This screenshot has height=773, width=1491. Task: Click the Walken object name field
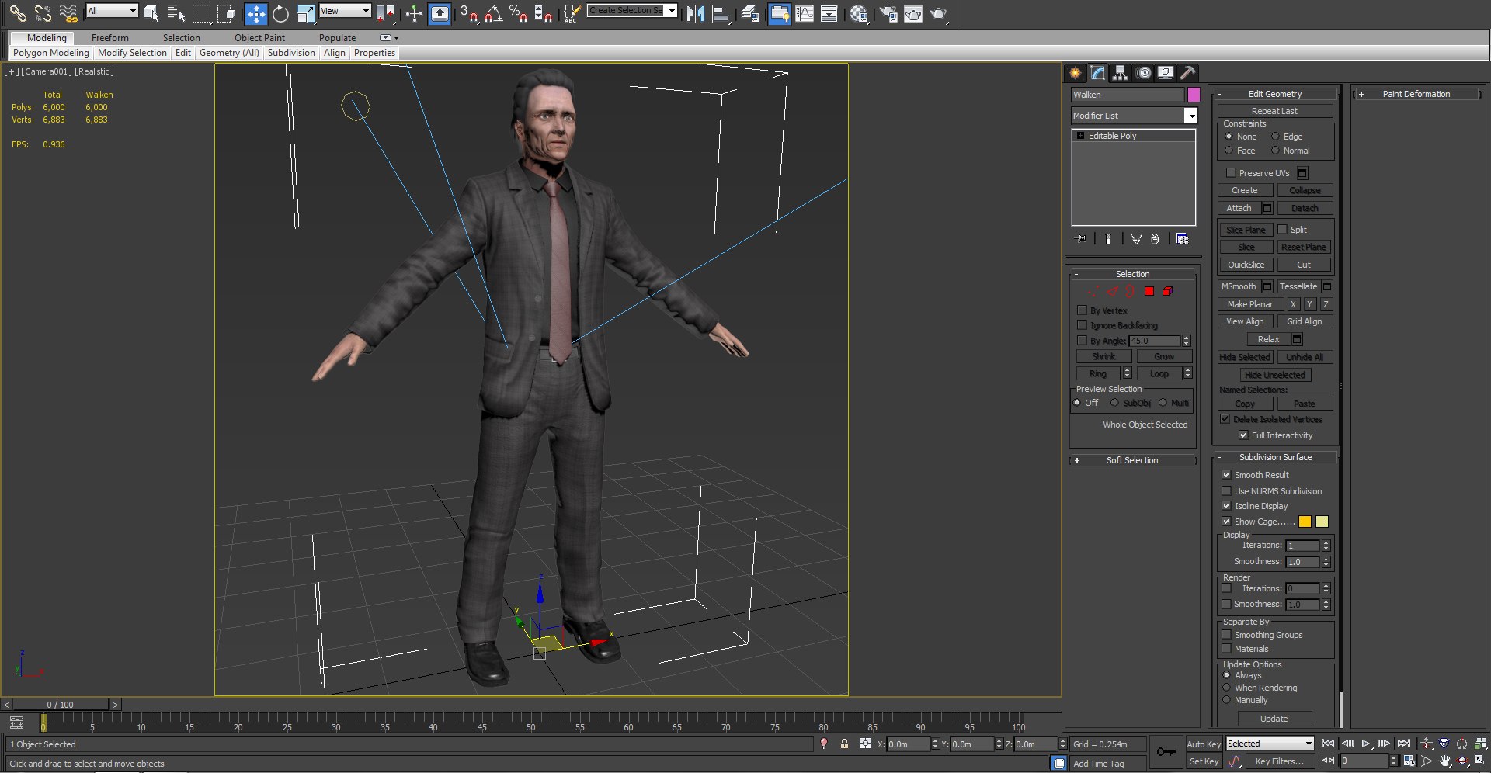[1128, 95]
